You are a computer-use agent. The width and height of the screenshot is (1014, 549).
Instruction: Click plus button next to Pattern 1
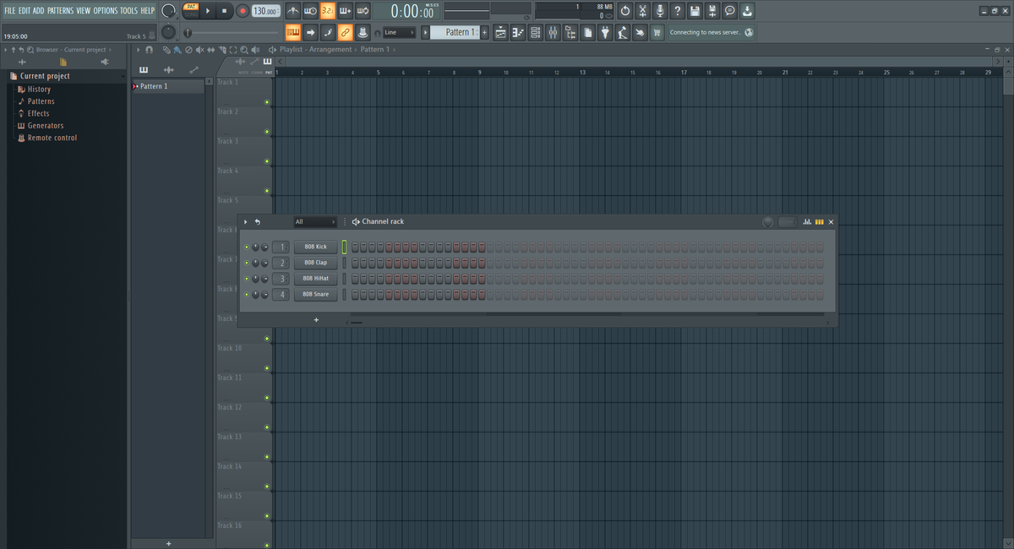485,32
